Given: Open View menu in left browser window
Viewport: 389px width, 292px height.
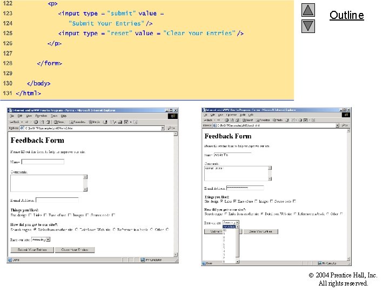Looking at the screenshot, I should pyautogui.click(x=29, y=116).
